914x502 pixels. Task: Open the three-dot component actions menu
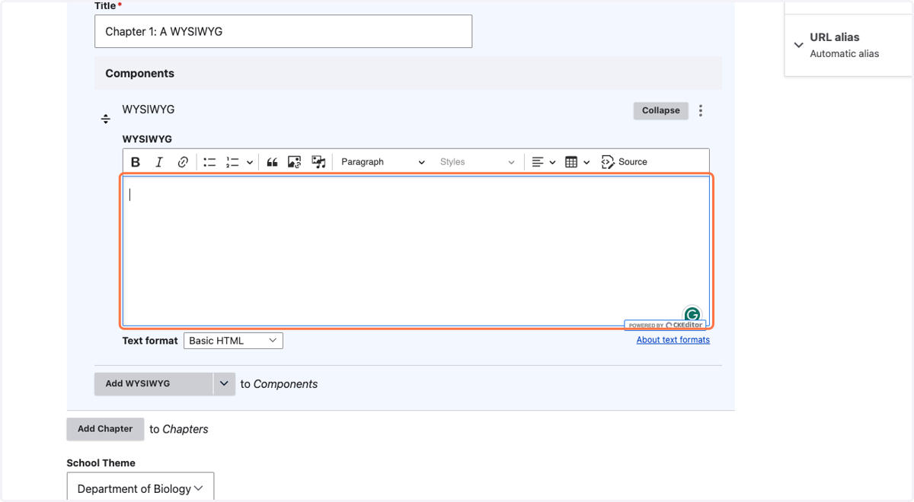(701, 110)
